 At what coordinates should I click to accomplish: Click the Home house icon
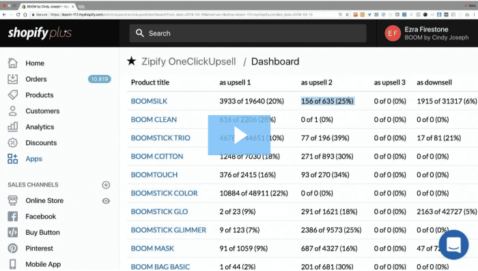pos(13,63)
